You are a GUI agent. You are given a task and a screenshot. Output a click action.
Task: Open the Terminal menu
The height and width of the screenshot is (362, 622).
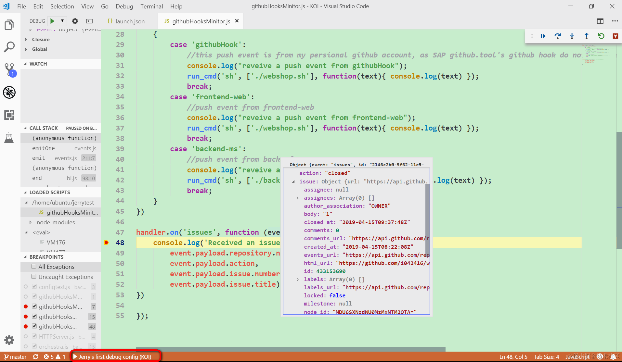[x=151, y=6]
